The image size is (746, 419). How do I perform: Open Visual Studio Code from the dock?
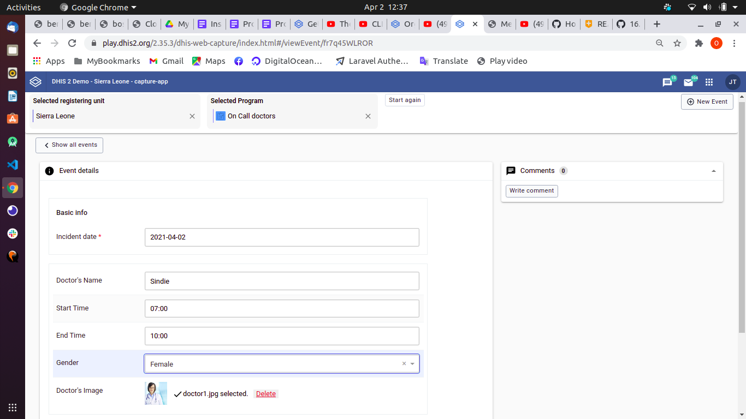pyautogui.click(x=13, y=164)
